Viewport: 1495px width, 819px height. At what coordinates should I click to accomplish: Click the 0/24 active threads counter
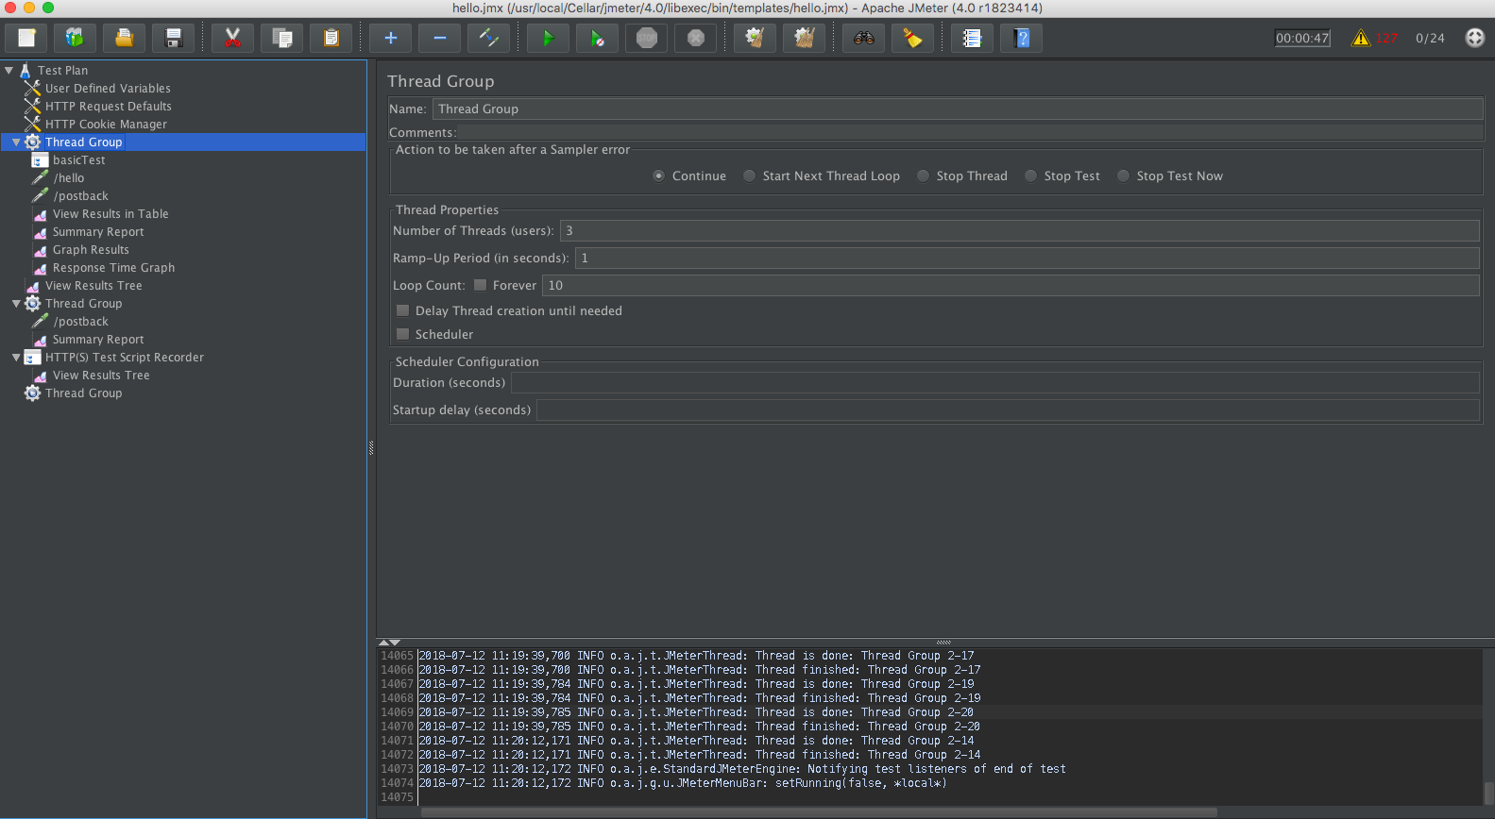[1430, 38]
